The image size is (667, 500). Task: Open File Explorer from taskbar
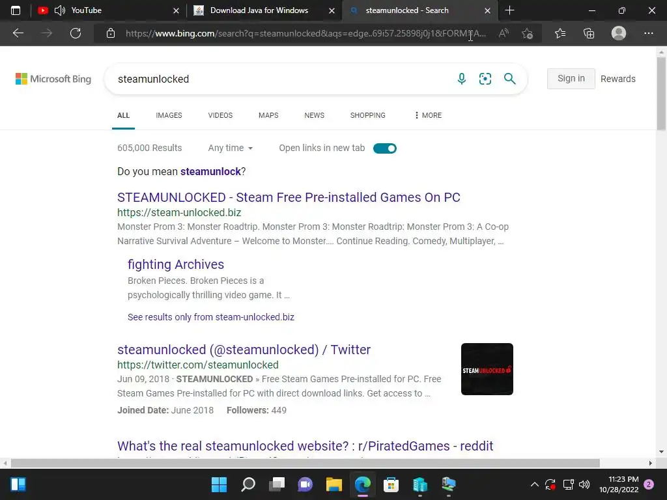point(334,484)
